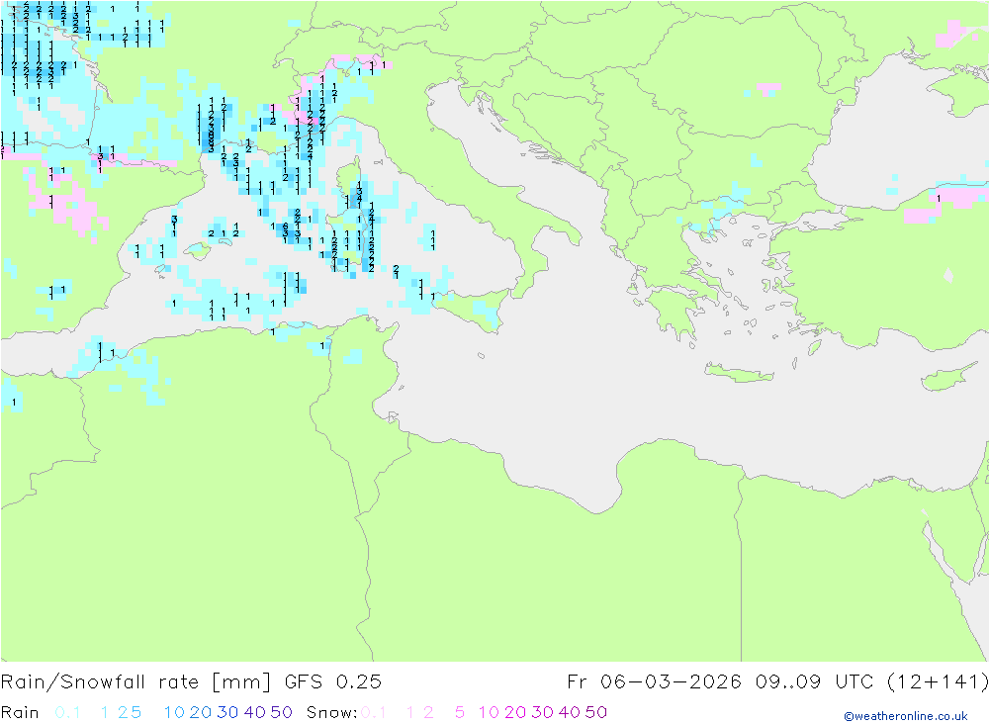Select the rain legend 40 value

(255, 712)
